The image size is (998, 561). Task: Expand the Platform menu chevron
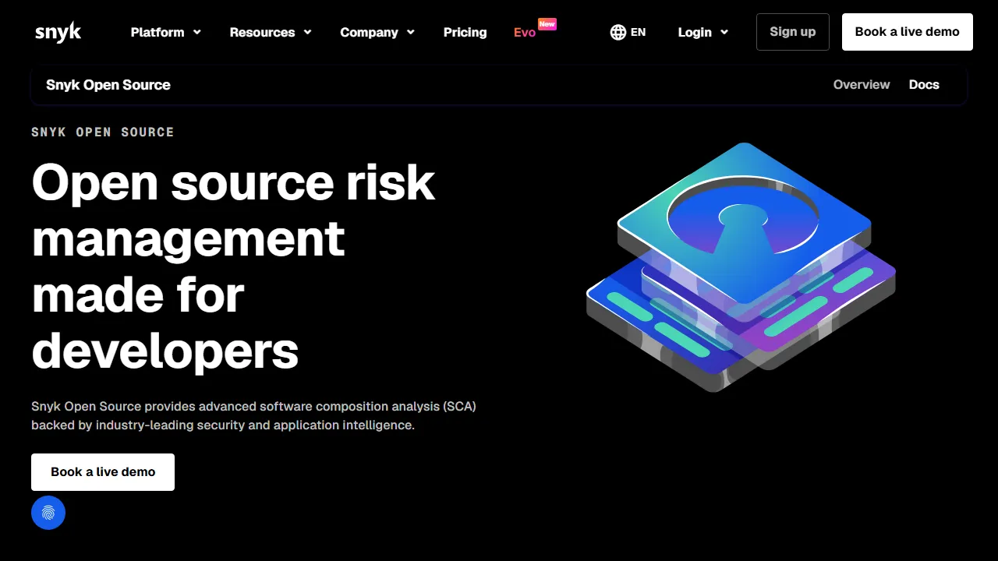pos(197,32)
